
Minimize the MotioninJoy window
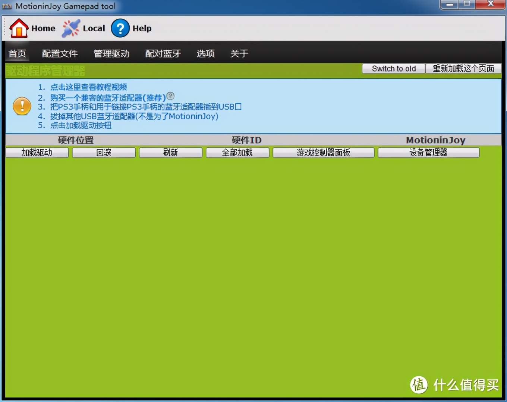(450, 4)
